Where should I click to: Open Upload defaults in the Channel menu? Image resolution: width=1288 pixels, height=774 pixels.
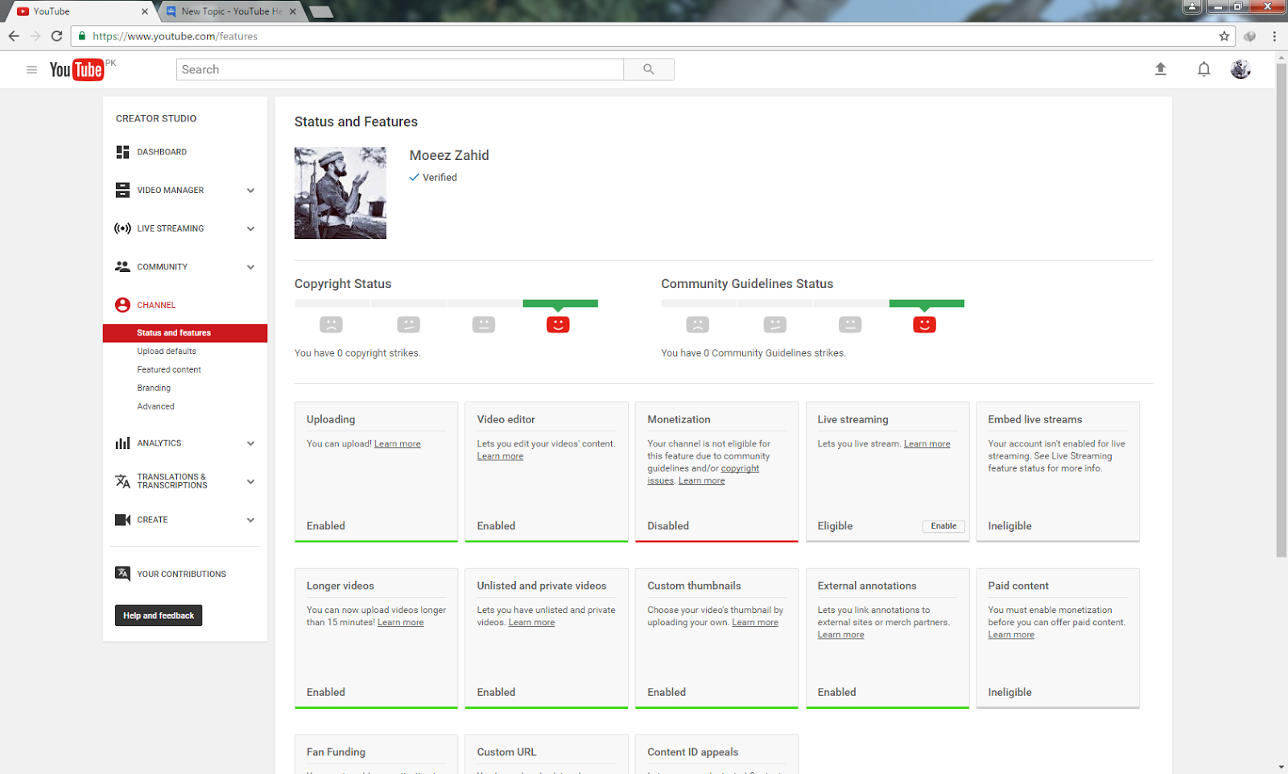(167, 352)
